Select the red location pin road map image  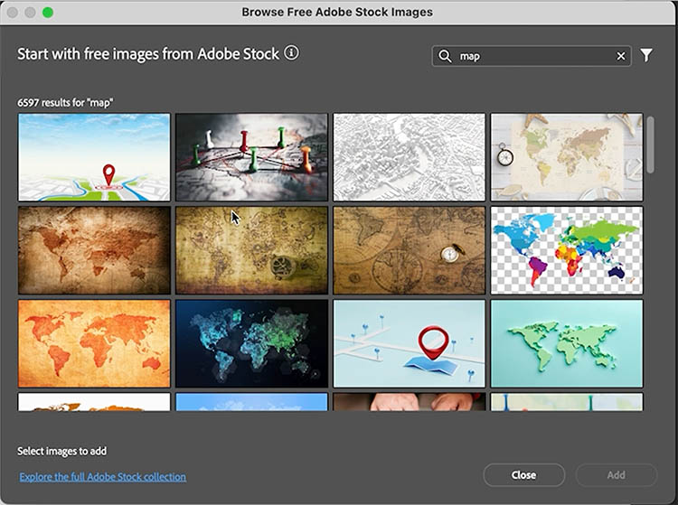click(x=94, y=157)
